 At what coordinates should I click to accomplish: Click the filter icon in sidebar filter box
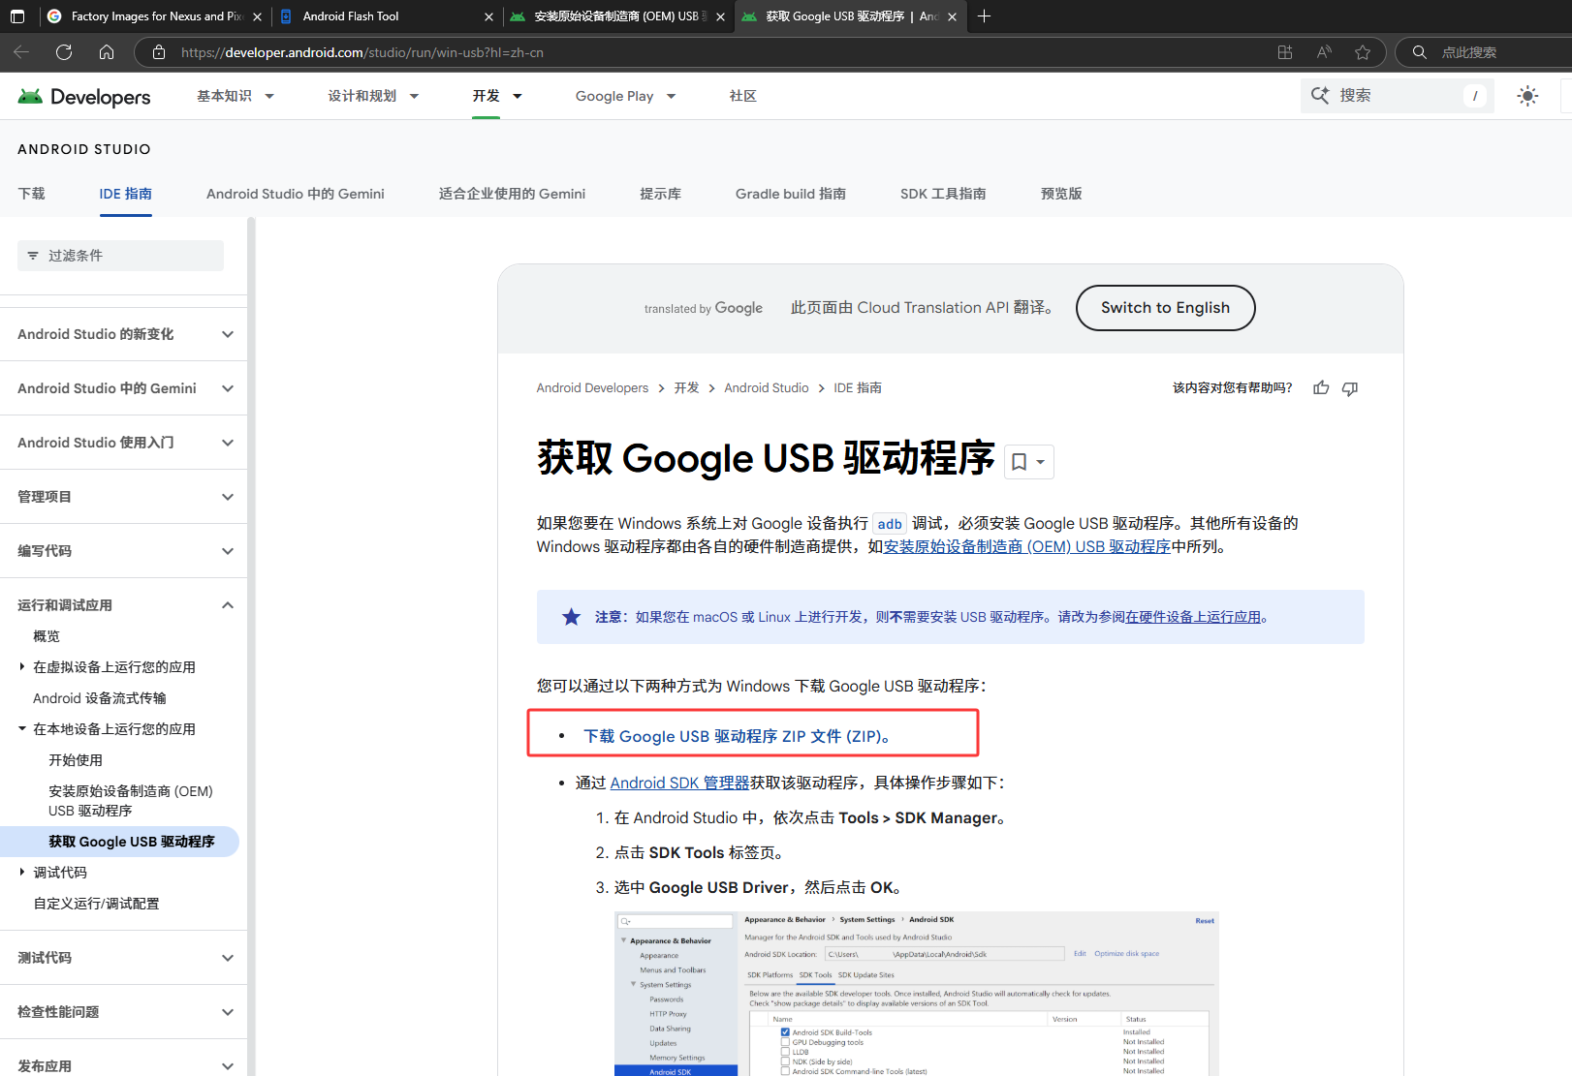[33, 256]
